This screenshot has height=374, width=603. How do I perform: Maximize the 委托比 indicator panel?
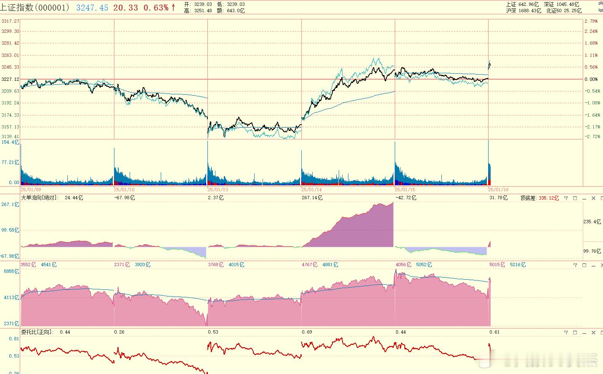pyautogui.click(x=575, y=332)
